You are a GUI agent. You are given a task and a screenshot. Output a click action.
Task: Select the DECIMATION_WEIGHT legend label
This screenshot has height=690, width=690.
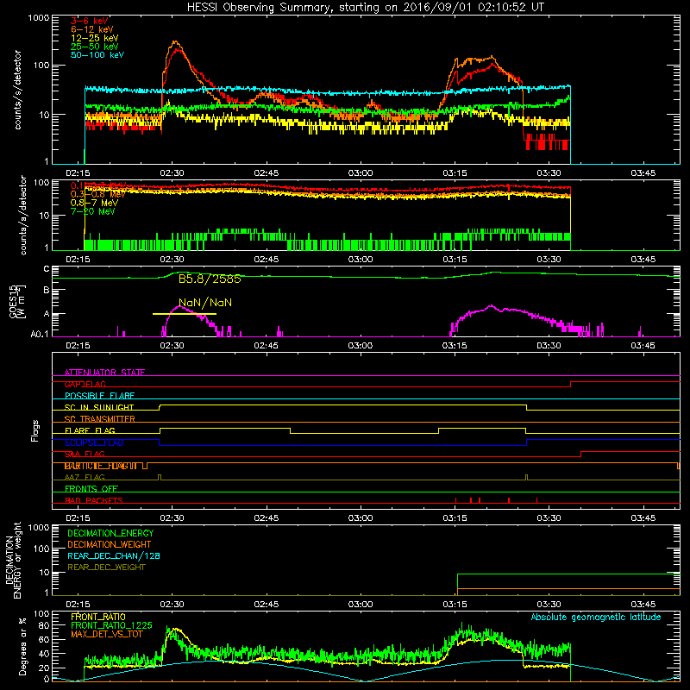pyautogui.click(x=110, y=544)
